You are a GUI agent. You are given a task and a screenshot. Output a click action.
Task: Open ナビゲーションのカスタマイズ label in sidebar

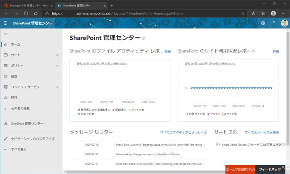tap(33, 139)
